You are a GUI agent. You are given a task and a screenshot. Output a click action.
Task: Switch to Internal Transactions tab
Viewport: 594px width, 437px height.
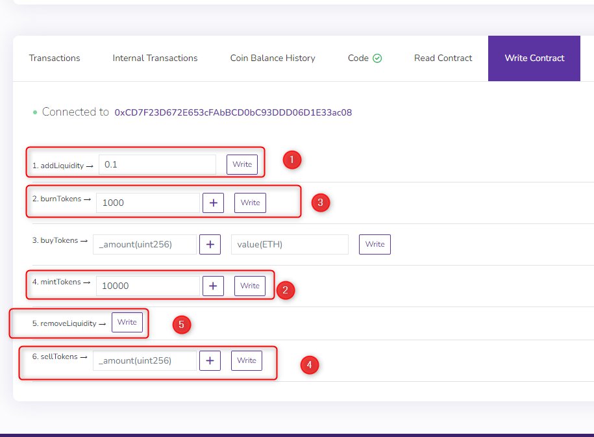click(x=155, y=58)
